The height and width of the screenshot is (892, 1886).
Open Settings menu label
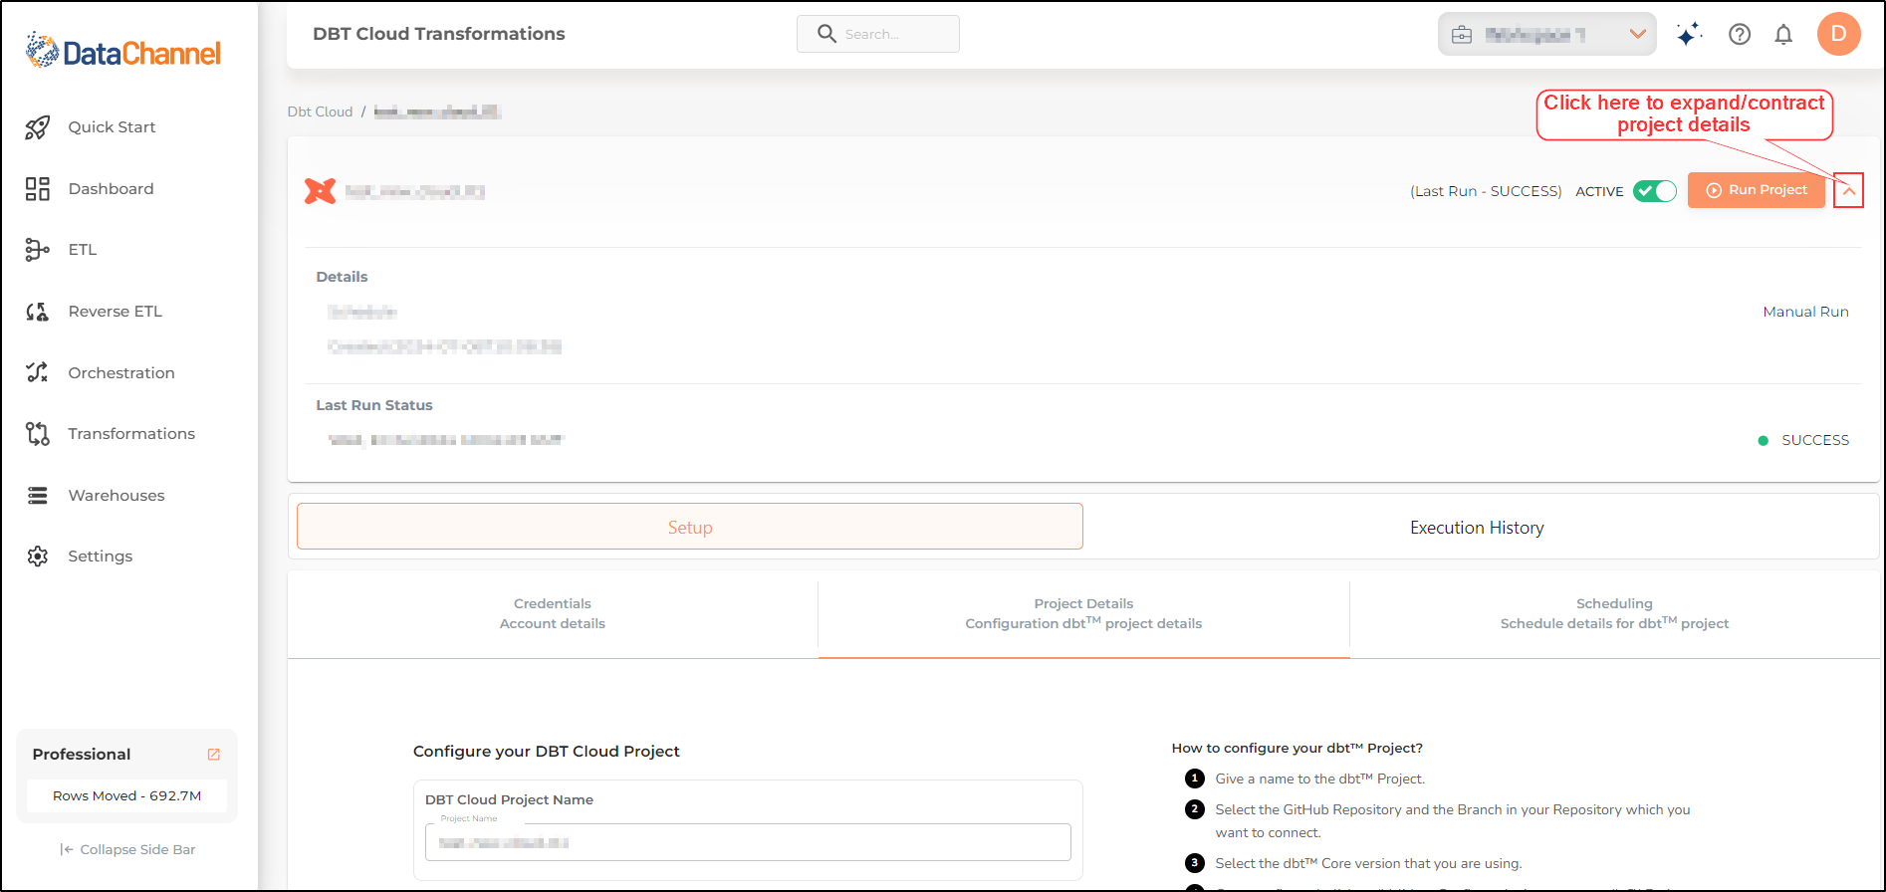coord(101,557)
